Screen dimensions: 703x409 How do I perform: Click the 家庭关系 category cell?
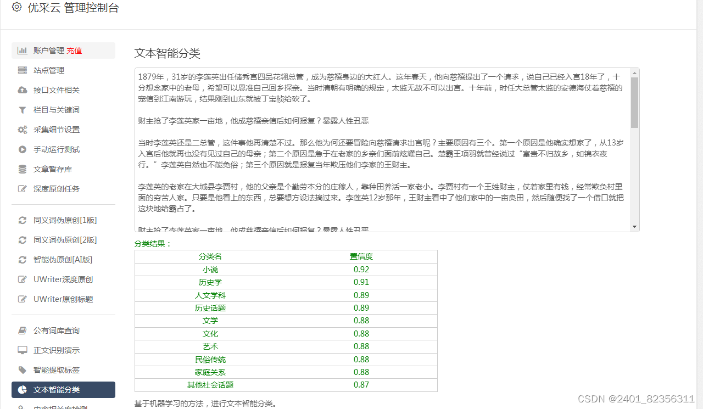pyautogui.click(x=210, y=372)
